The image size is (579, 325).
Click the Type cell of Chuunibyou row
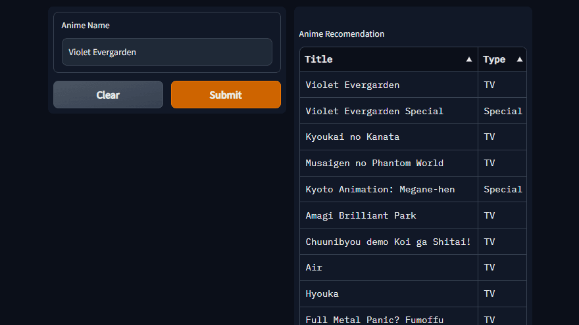(502, 242)
